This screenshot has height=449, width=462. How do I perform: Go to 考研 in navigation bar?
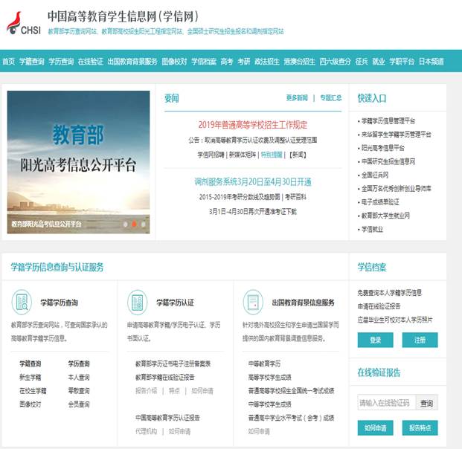(244, 61)
